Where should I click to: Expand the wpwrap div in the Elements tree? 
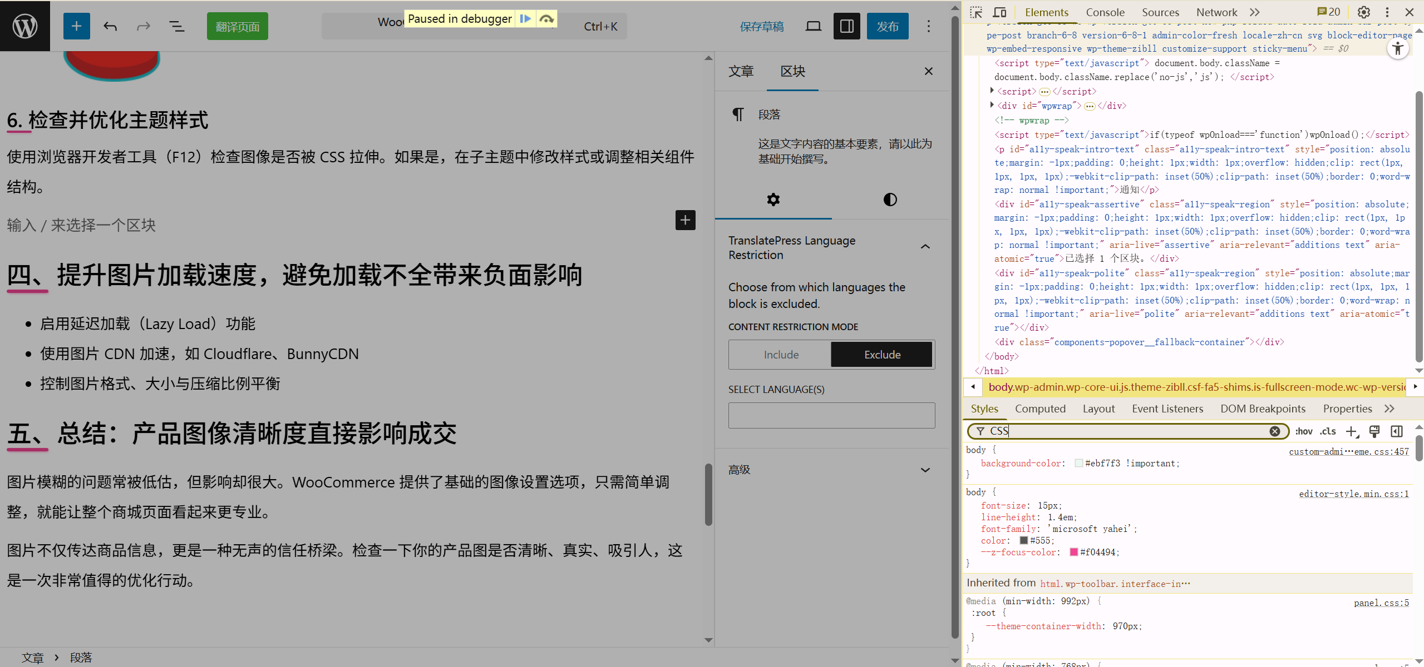coord(991,106)
